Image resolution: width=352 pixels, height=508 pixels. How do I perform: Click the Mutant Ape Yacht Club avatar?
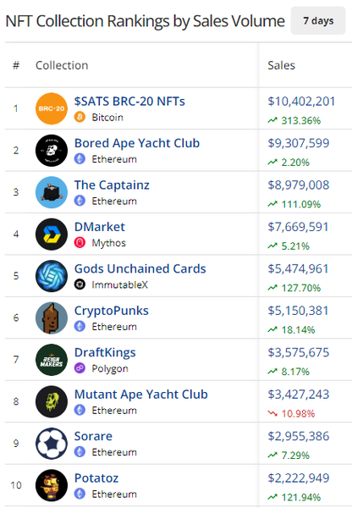click(x=52, y=401)
